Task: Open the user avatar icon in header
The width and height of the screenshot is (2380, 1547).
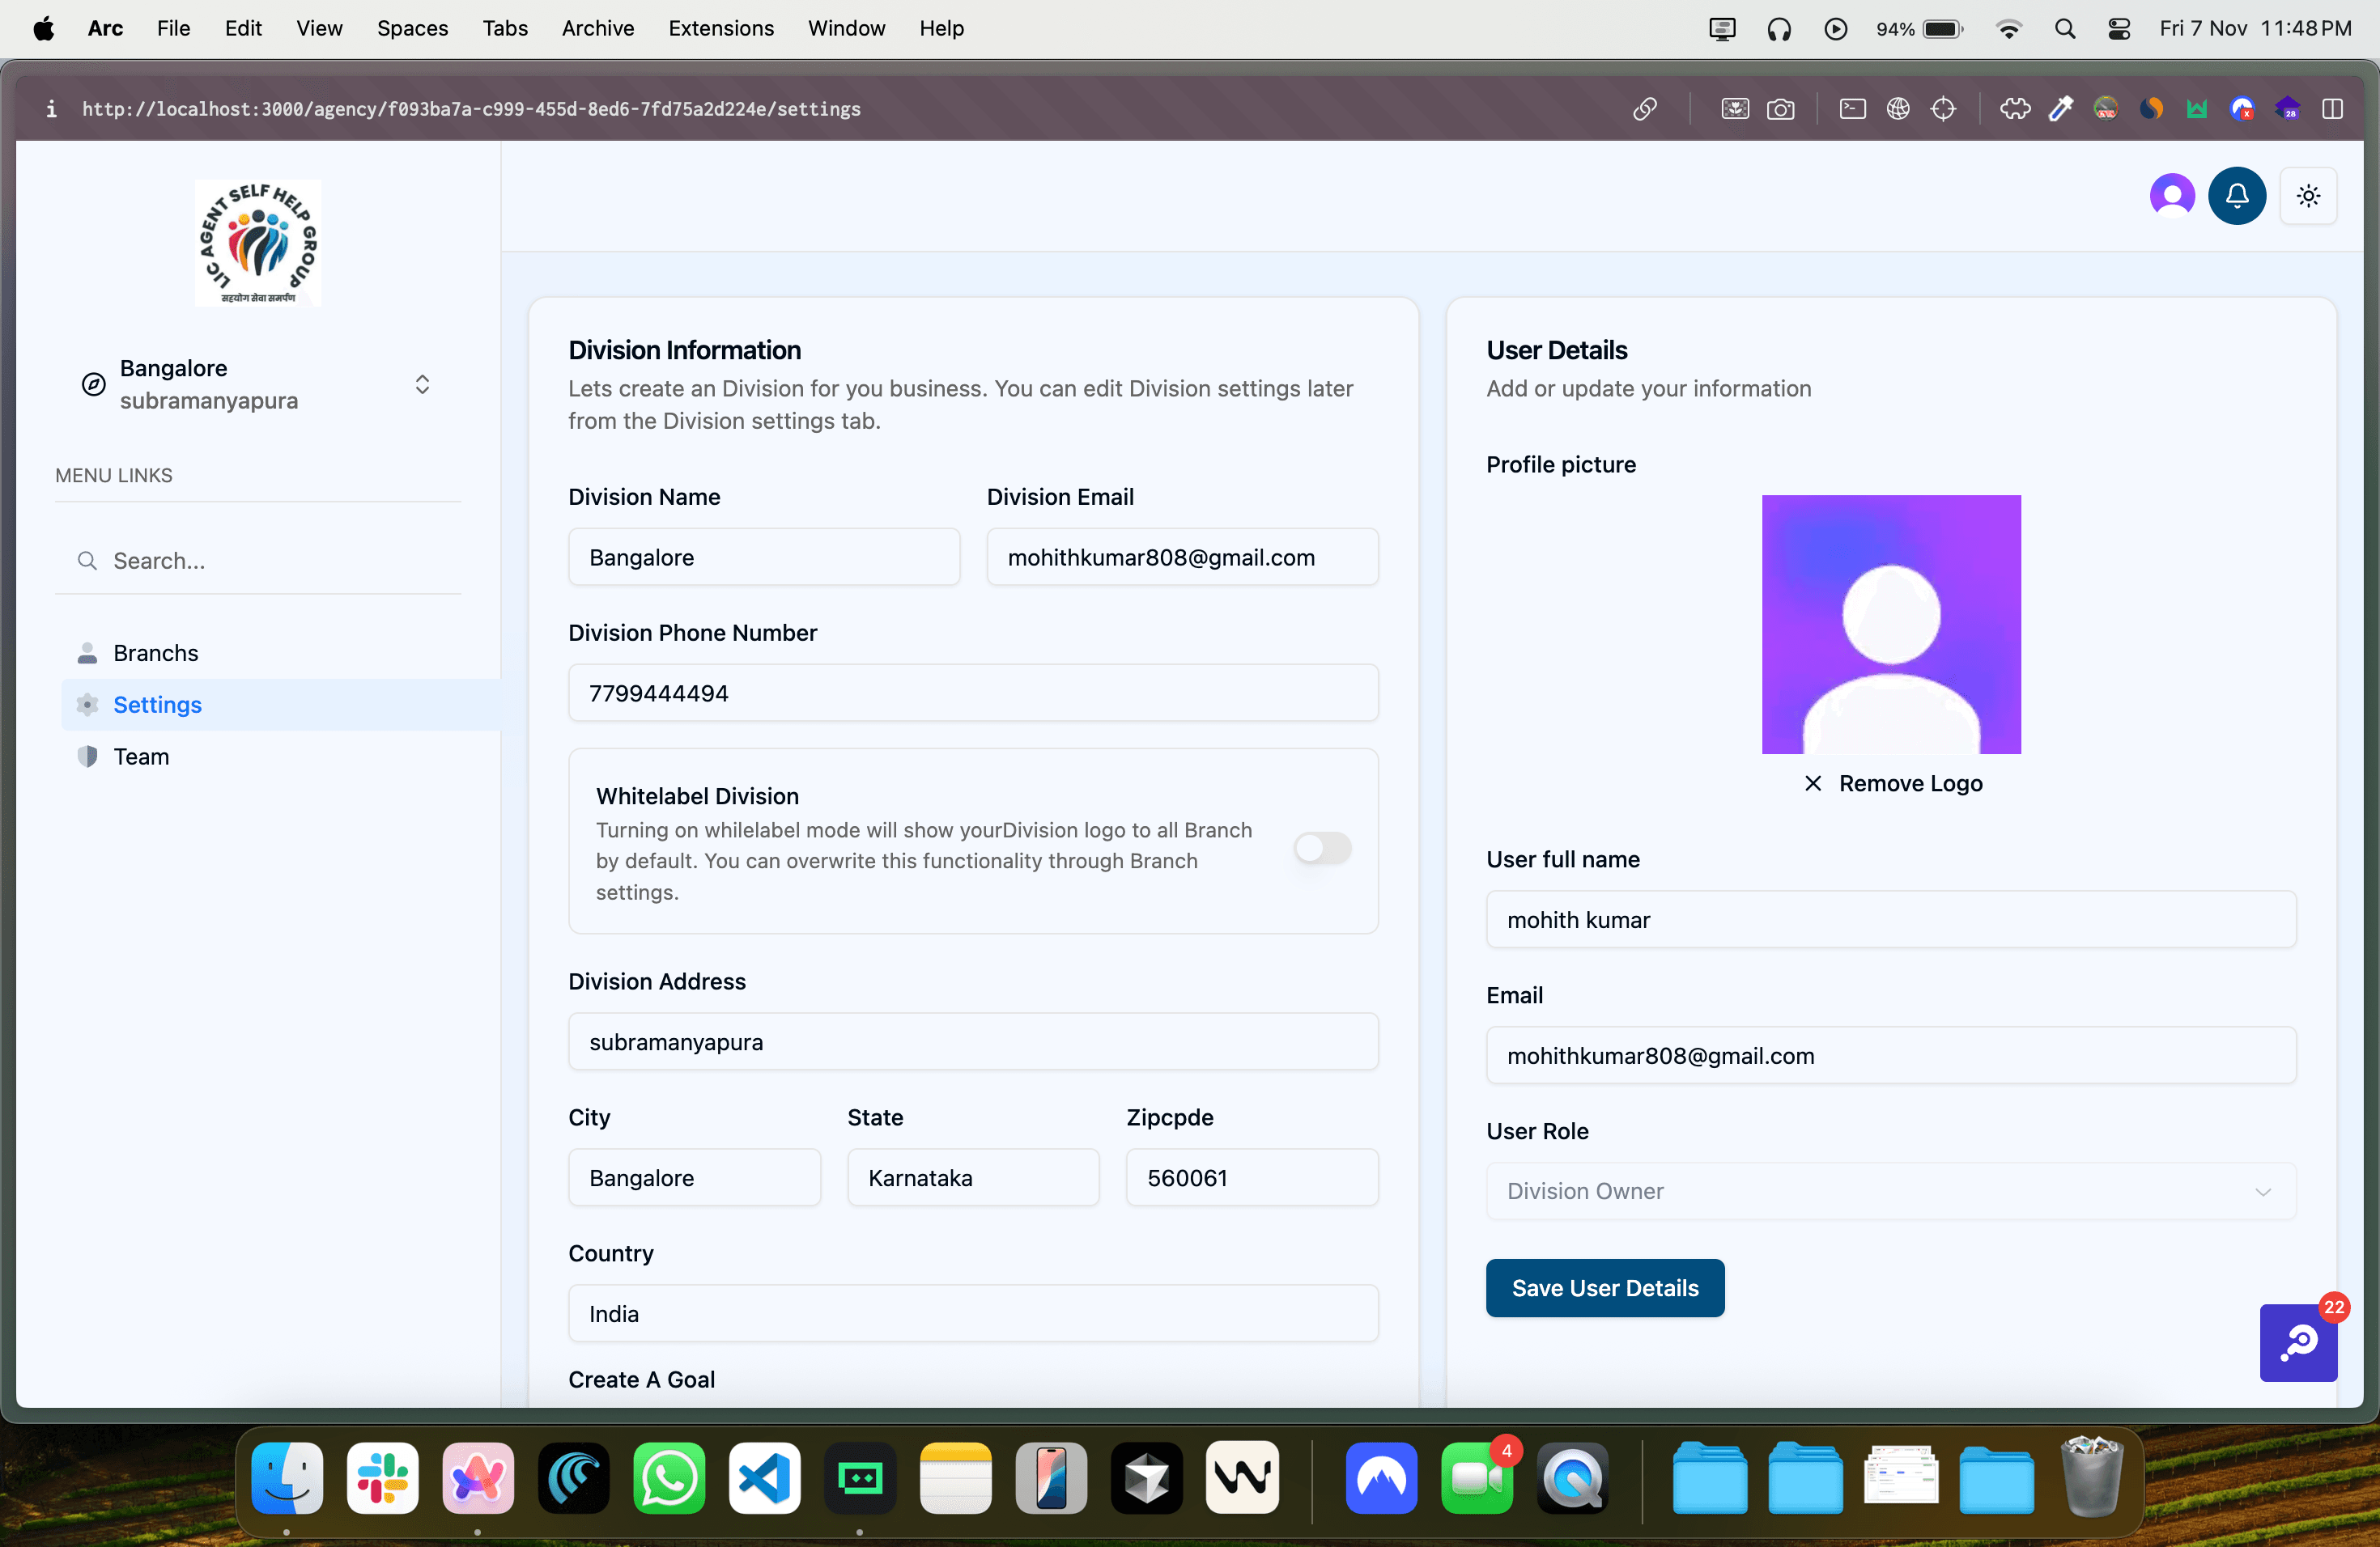Action: pos(2171,196)
